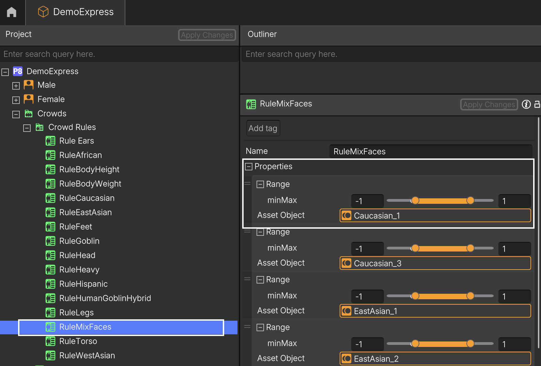541x366 pixels.
Task: Select the RuleMixFaces tree item
Action: (119, 327)
